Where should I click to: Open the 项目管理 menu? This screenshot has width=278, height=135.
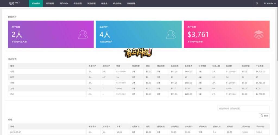click(50, 4)
